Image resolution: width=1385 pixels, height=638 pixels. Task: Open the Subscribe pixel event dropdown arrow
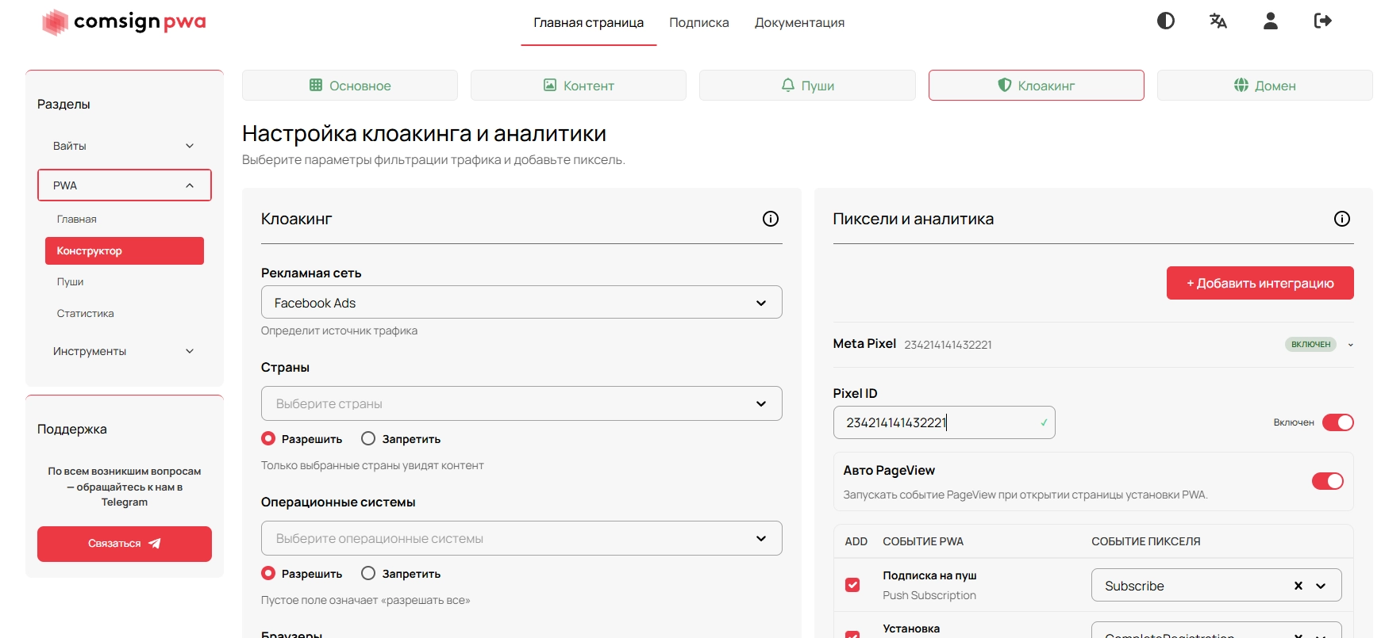point(1321,586)
